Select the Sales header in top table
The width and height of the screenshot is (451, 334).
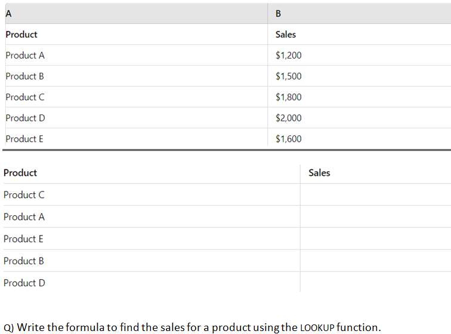click(286, 35)
